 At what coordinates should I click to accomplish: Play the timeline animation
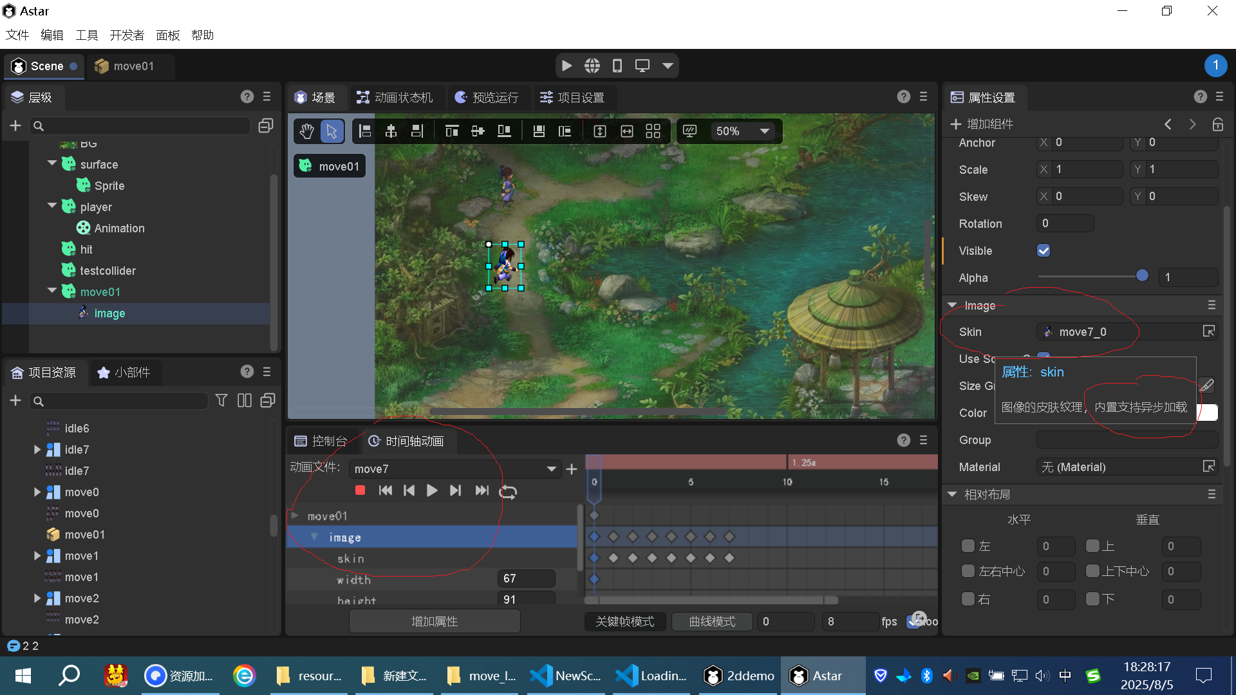432,490
